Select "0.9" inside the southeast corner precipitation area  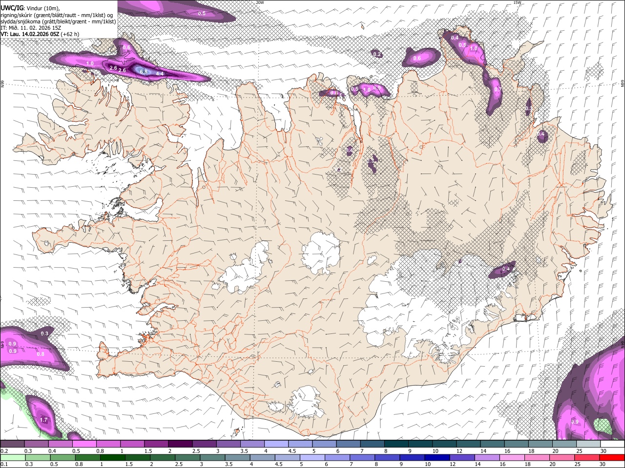[x=575, y=422]
